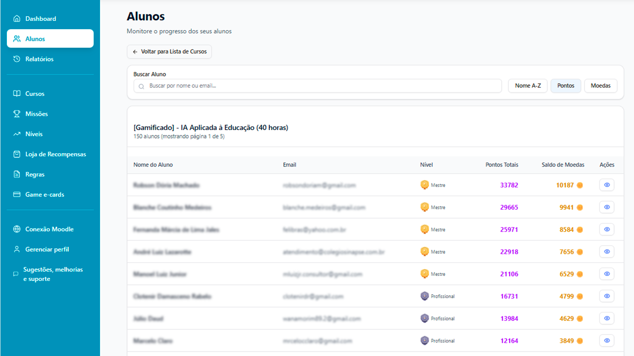Viewport: 634px width, 356px height.
Task: View details of student with 33782 points
Action: 607,185
